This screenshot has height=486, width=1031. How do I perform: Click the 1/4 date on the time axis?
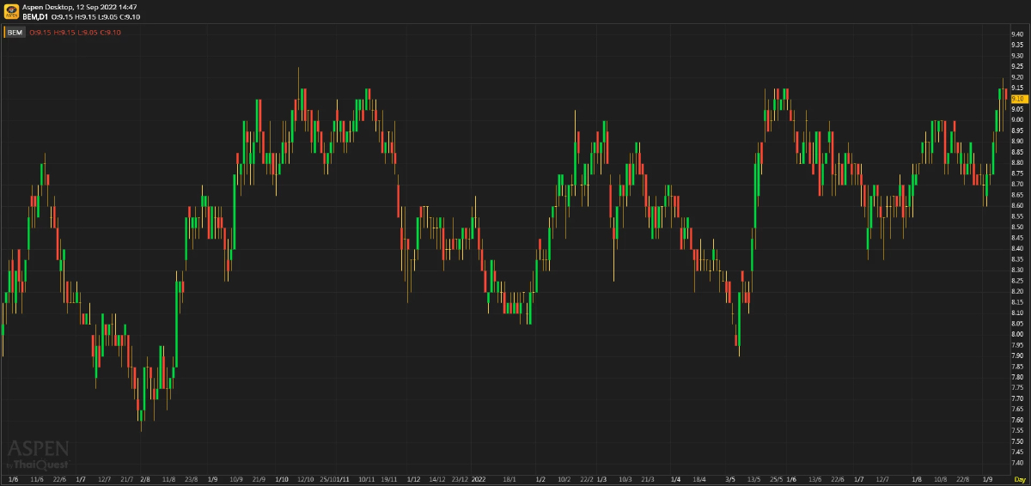point(675,478)
